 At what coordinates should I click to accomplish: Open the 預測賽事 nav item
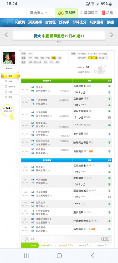[35, 22]
